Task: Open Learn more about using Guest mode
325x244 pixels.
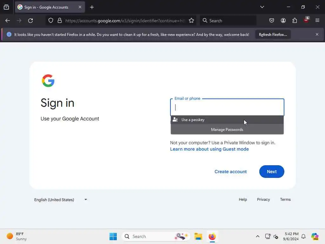Action: pos(209,149)
